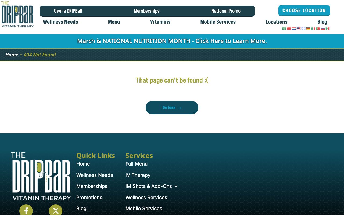
Task: Open IV Therapy footer link
Action: (138, 175)
